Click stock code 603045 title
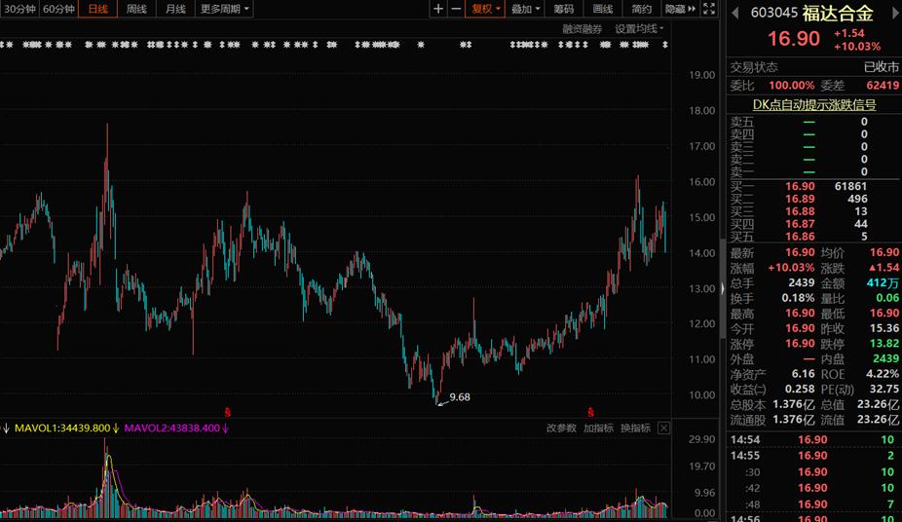This screenshot has width=902, height=522. coord(773,13)
